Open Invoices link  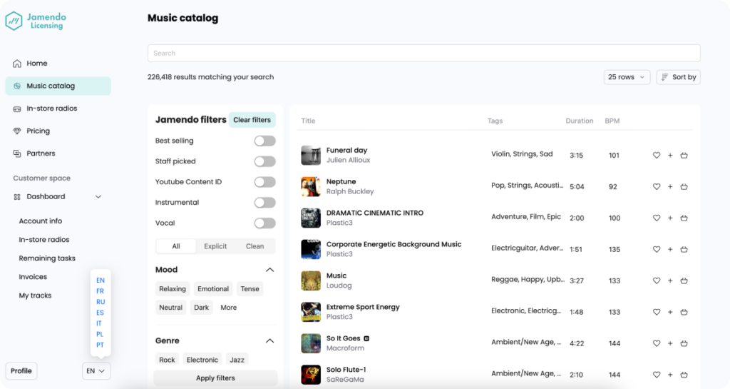click(33, 277)
